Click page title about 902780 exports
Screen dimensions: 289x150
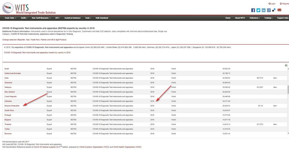[x=48, y=28]
